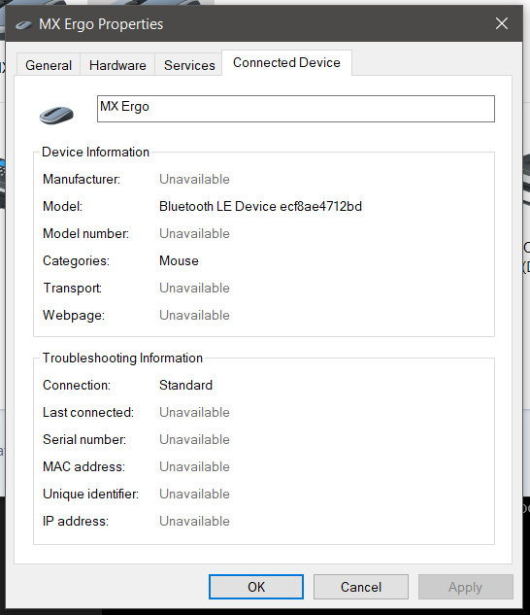
Task: Click the Unavailable value next to Webpage
Action: point(194,316)
